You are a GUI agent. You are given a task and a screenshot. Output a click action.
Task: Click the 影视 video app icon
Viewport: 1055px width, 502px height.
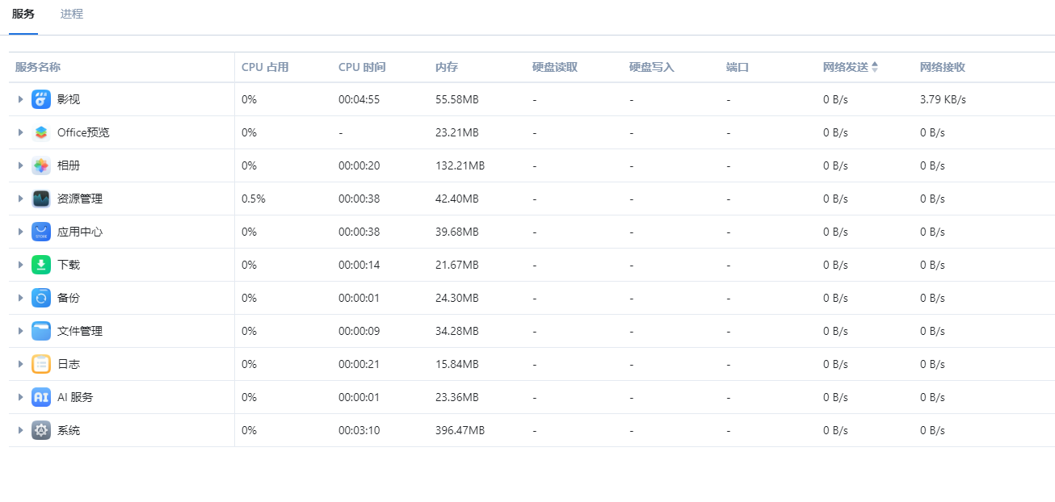(x=41, y=99)
